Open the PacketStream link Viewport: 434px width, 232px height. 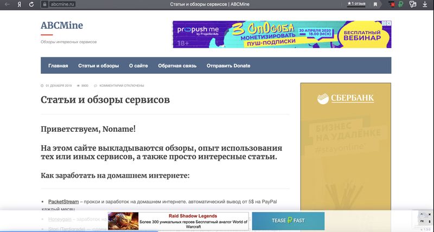point(63,202)
